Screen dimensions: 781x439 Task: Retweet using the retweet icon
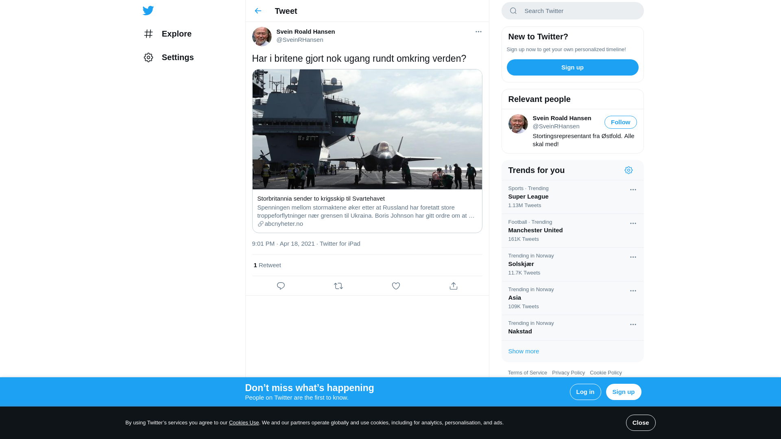tap(338, 286)
